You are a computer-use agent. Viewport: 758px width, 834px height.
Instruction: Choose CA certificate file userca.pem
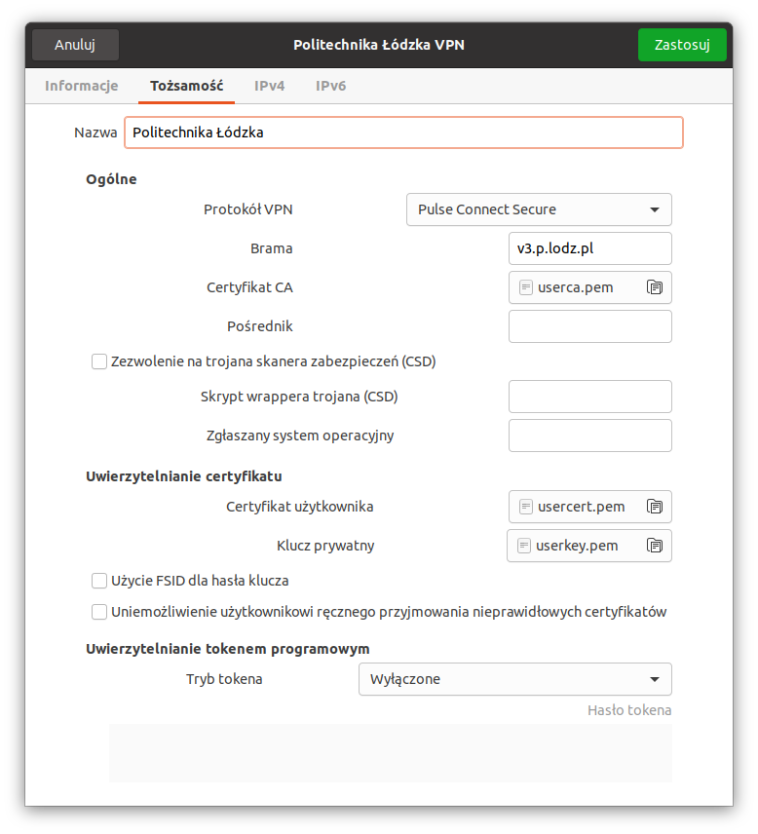[589, 287]
